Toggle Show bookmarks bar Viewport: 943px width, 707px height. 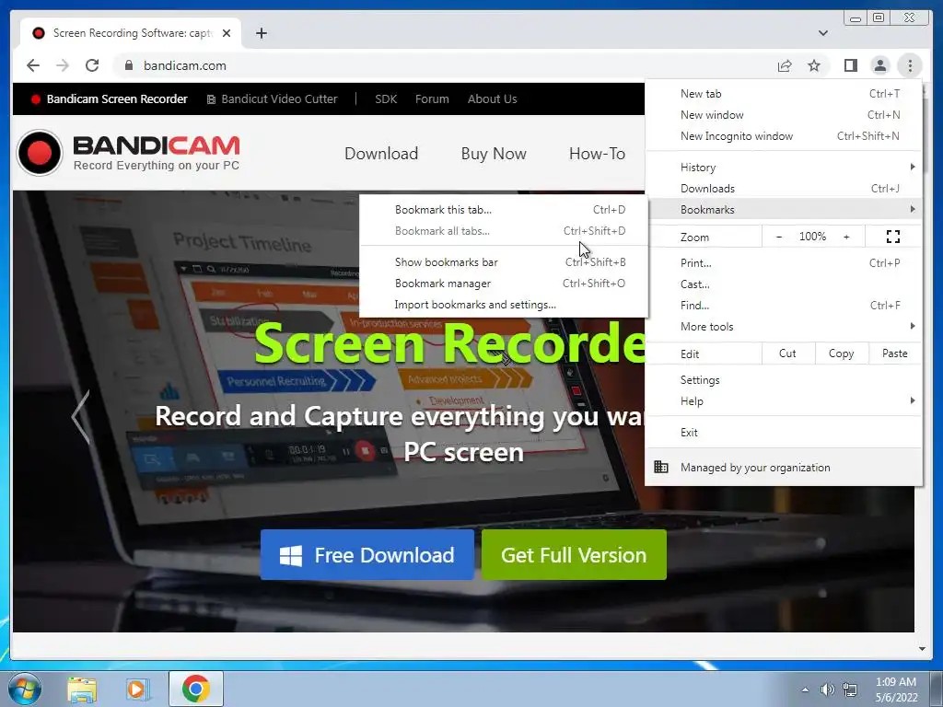[504, 262]
